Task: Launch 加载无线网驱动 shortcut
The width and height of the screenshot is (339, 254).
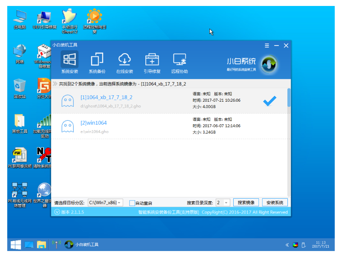Action: pos(43,126)
